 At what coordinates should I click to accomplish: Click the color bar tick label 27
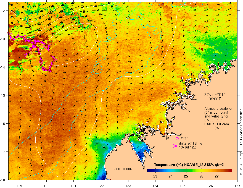pos(216,176)
